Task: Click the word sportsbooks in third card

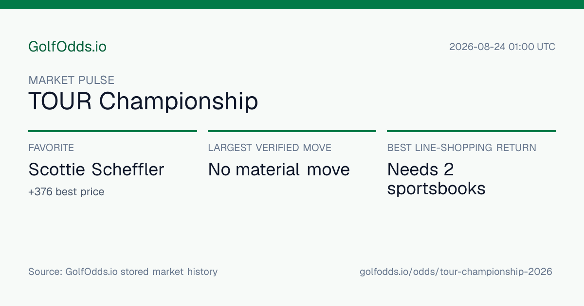Action: coord(437,188)
